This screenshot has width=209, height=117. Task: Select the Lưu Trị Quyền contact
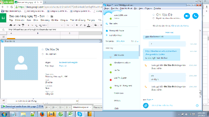[x=121, y=78]
